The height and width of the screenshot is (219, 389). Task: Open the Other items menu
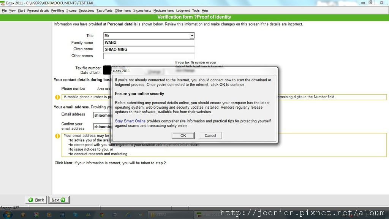click(x=123, y=11)
